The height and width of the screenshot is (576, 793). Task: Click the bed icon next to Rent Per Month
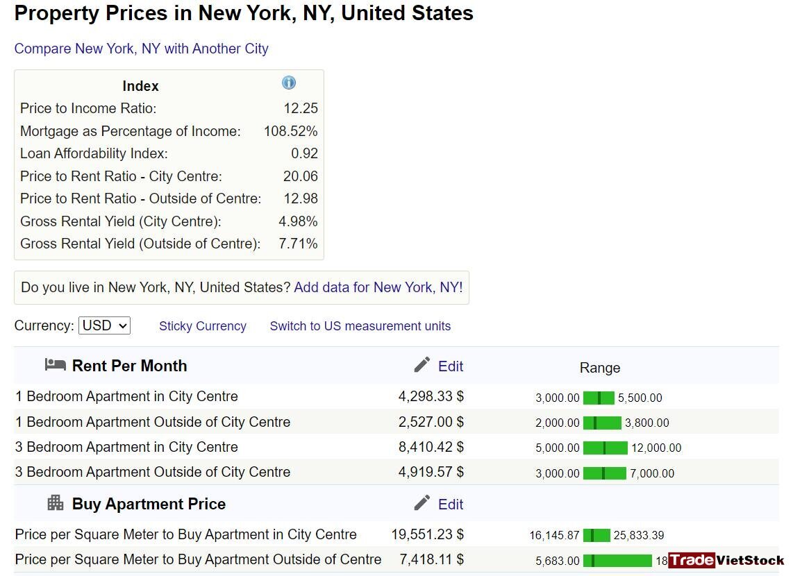55,364
